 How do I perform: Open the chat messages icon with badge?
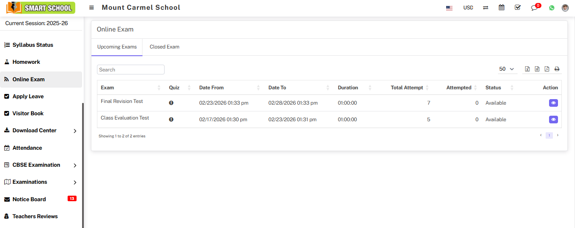coord(535,8)
